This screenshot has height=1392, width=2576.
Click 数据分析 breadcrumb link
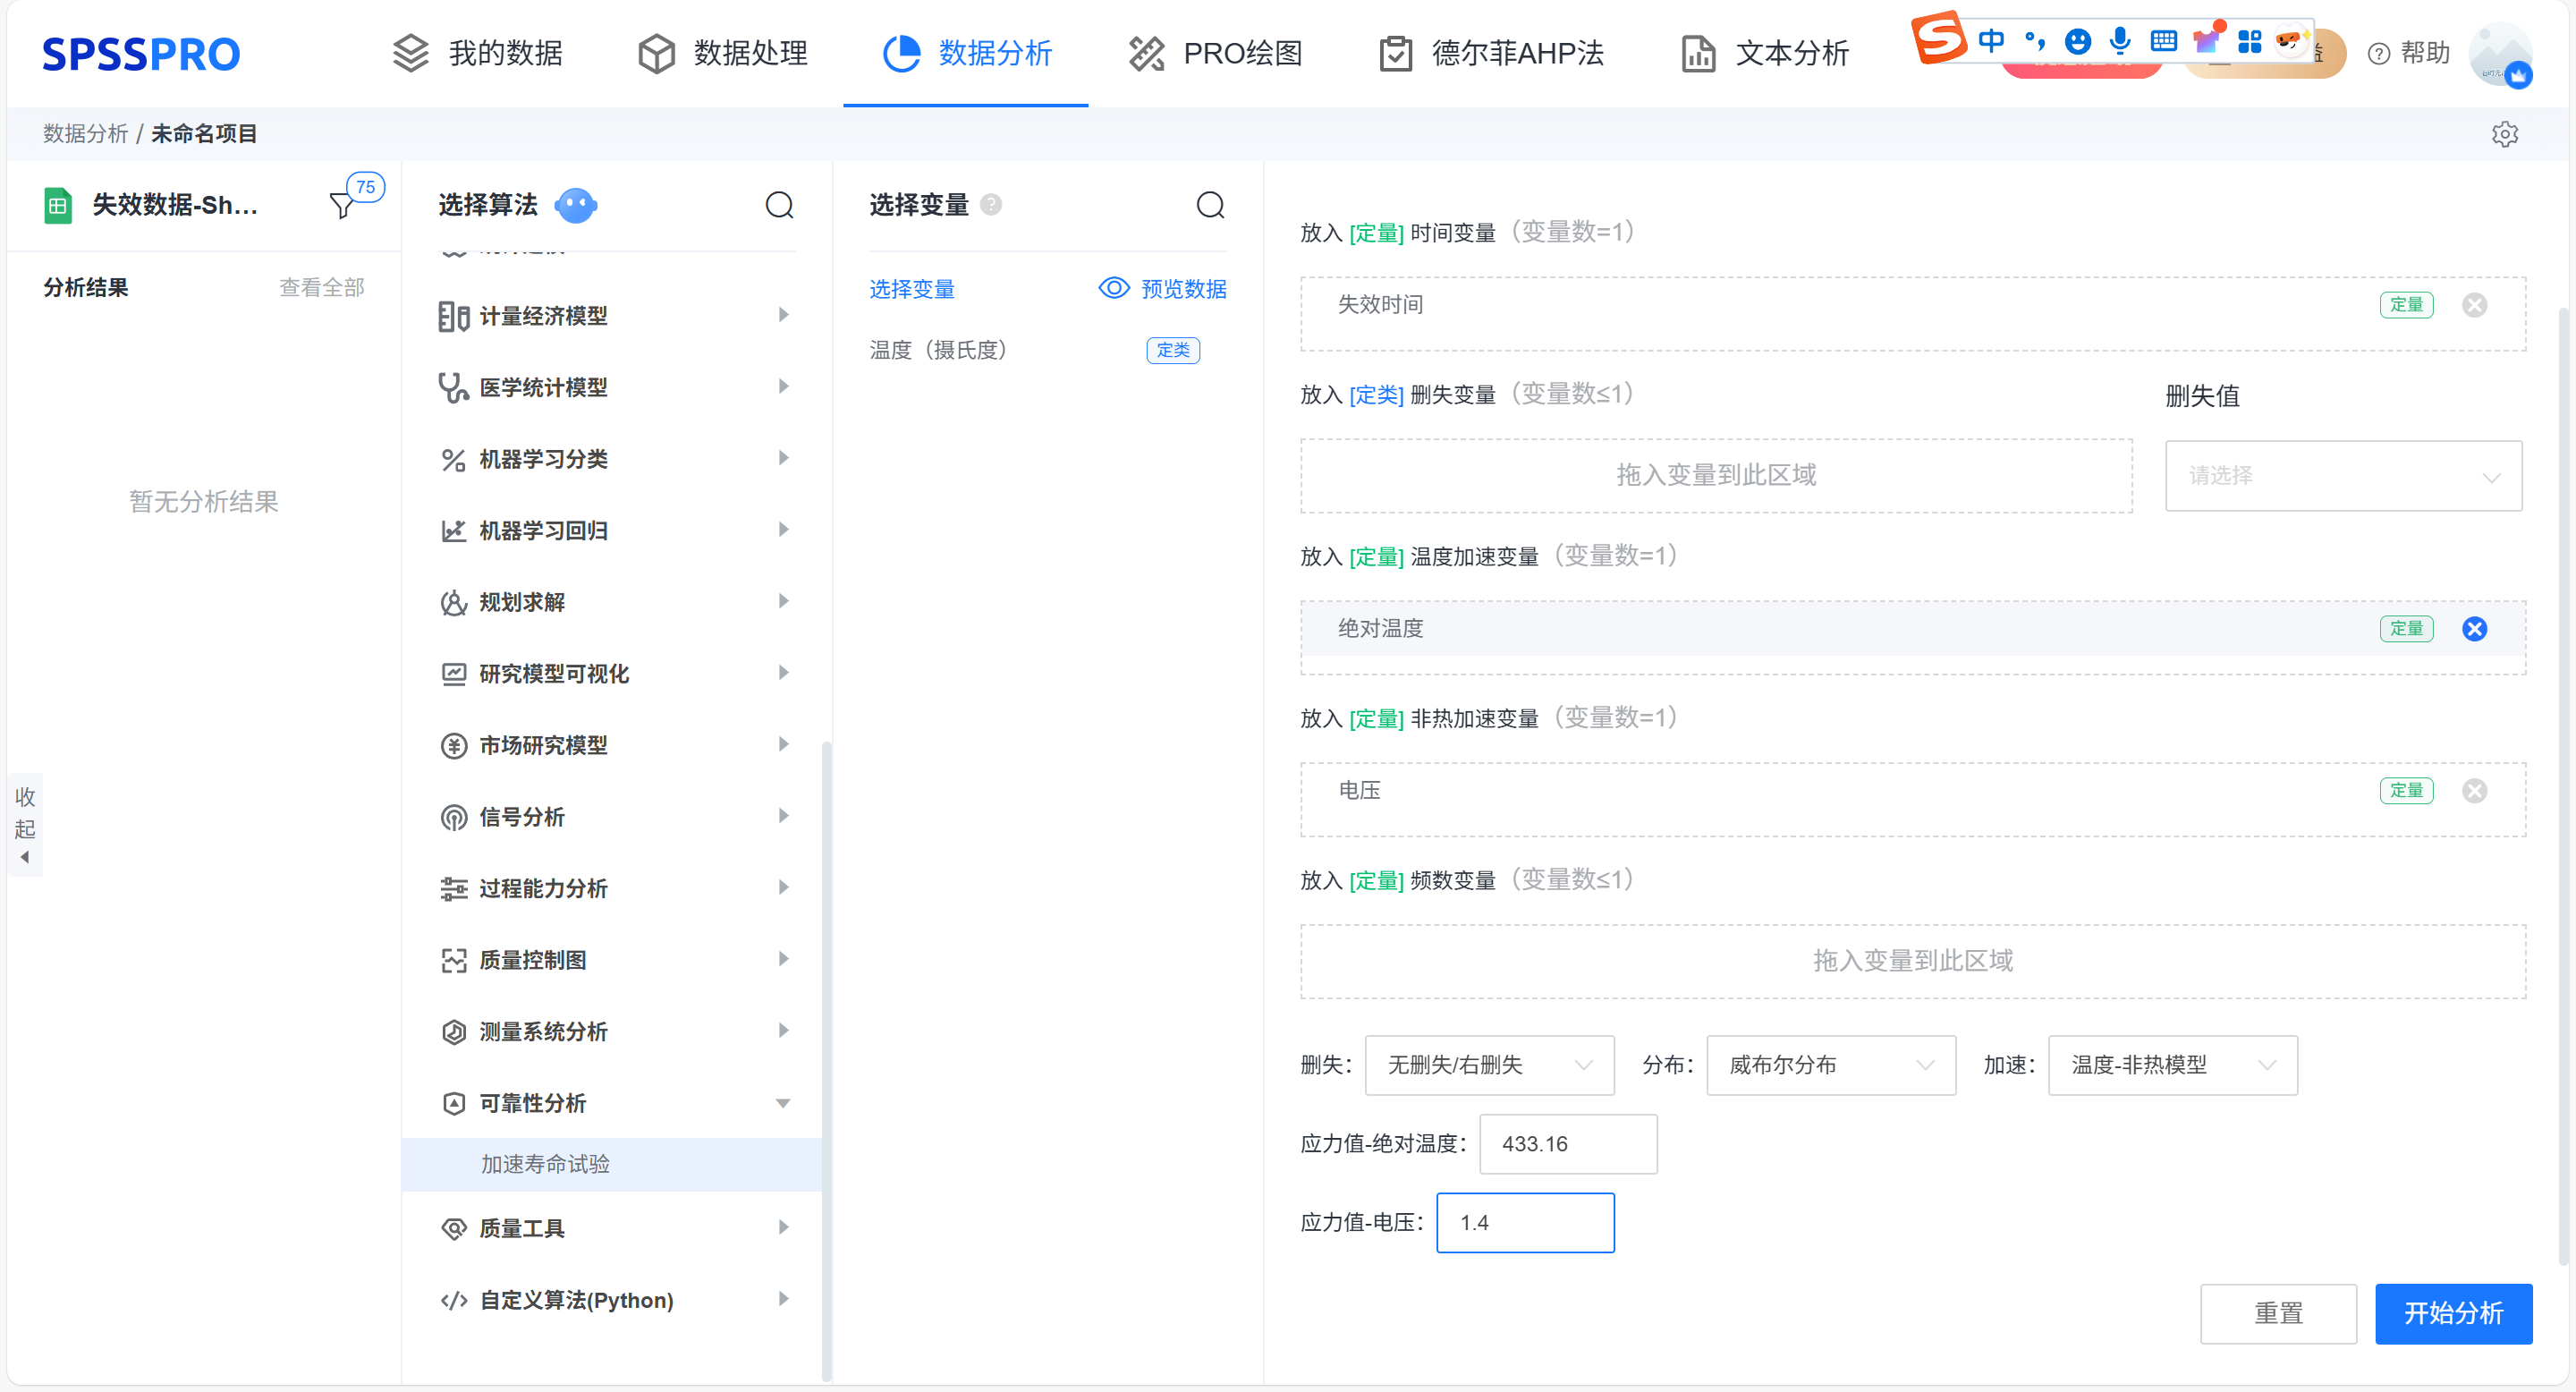[85, 134]
